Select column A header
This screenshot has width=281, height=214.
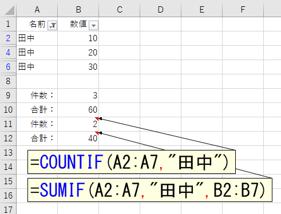point(37,10)
